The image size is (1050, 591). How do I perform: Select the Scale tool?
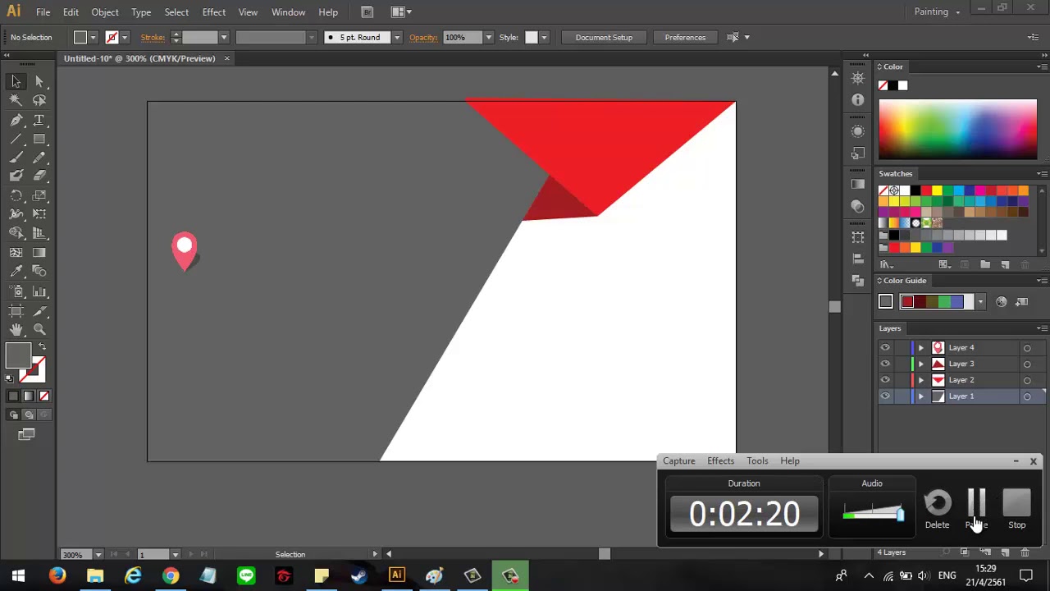pyautogui.click(x=39, y=195)
